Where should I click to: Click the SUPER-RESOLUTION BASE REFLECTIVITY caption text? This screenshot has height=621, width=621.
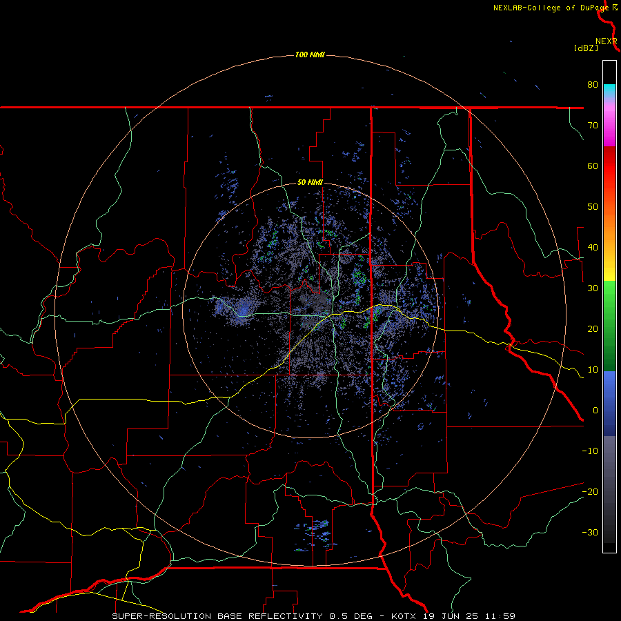217,616
